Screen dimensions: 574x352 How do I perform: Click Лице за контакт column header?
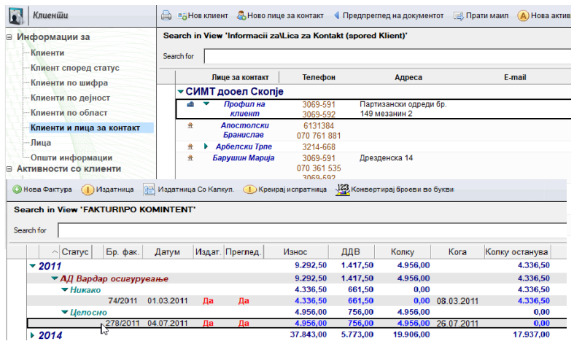tap(240, 77)
